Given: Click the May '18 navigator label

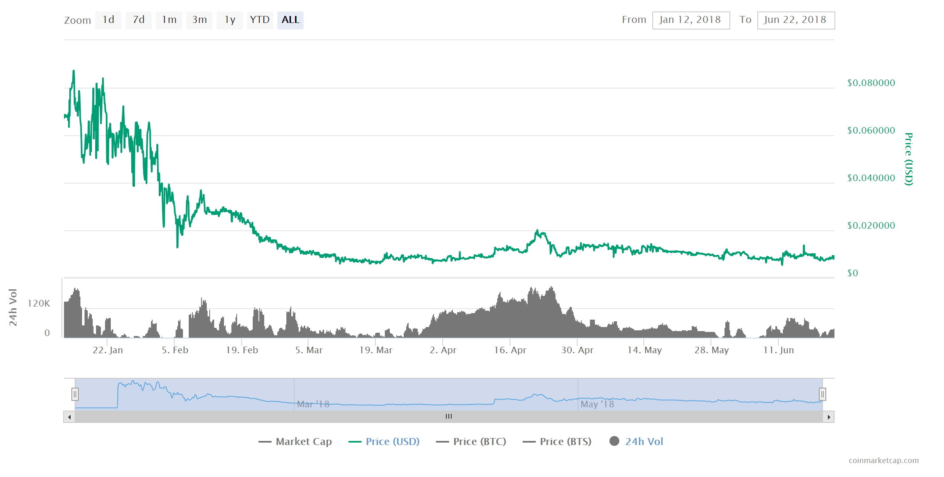Looking at the screenshot, I should (x=597, y=404).
